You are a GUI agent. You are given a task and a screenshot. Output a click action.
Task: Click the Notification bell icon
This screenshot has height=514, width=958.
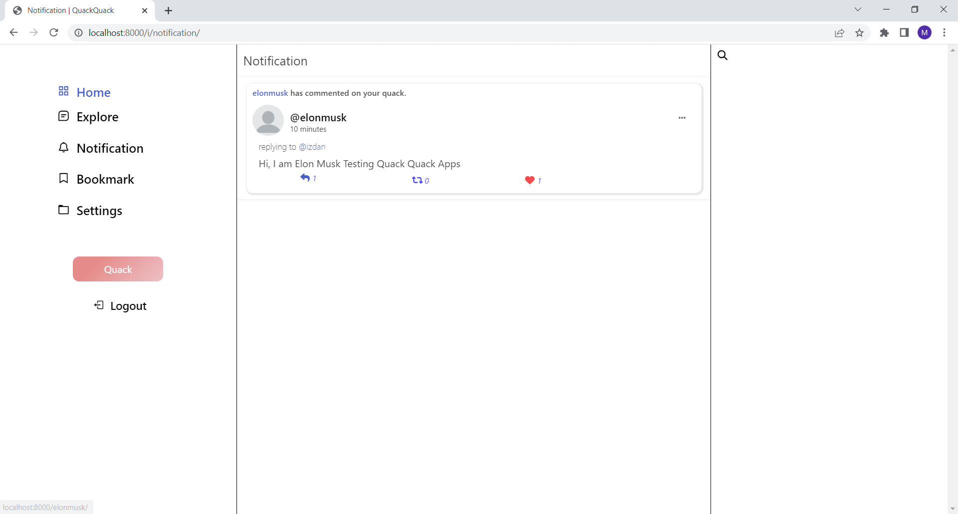(x=63, y=147)
